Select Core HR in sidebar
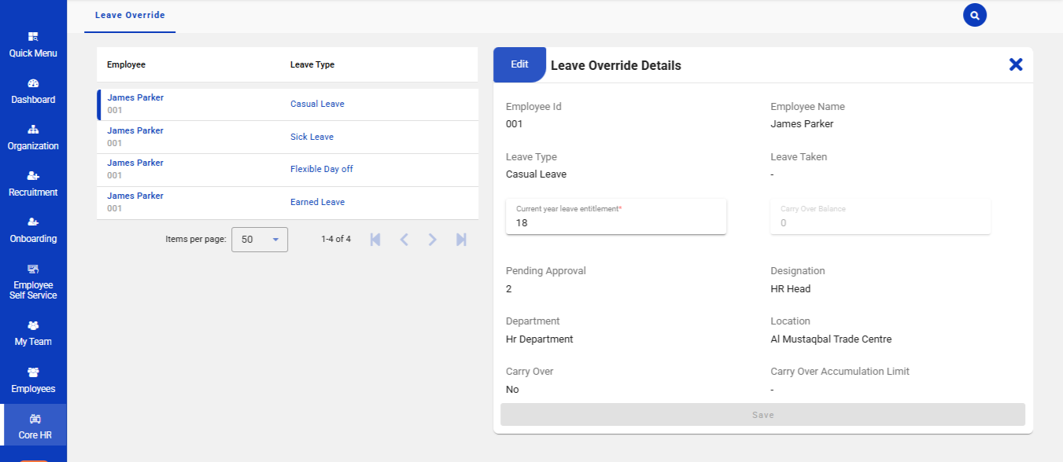This screenshot has width=1063, height=462. pos(33,427)
